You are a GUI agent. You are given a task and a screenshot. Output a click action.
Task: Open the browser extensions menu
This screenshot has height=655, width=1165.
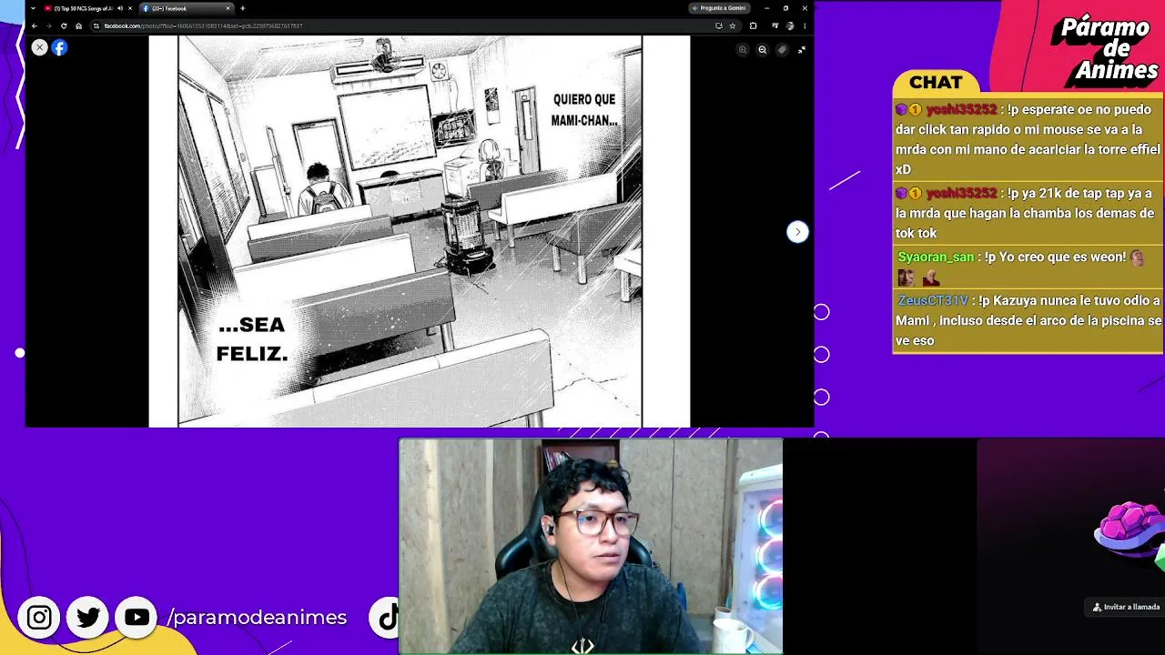pos(753,25)
